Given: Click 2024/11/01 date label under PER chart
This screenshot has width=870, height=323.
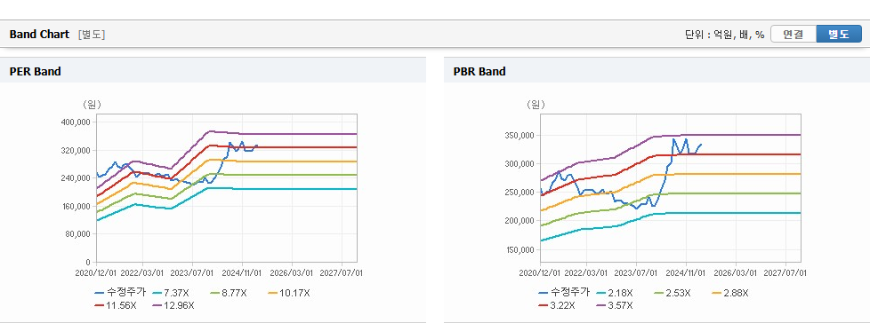Looking at the screenshot, I should [242, 272].
